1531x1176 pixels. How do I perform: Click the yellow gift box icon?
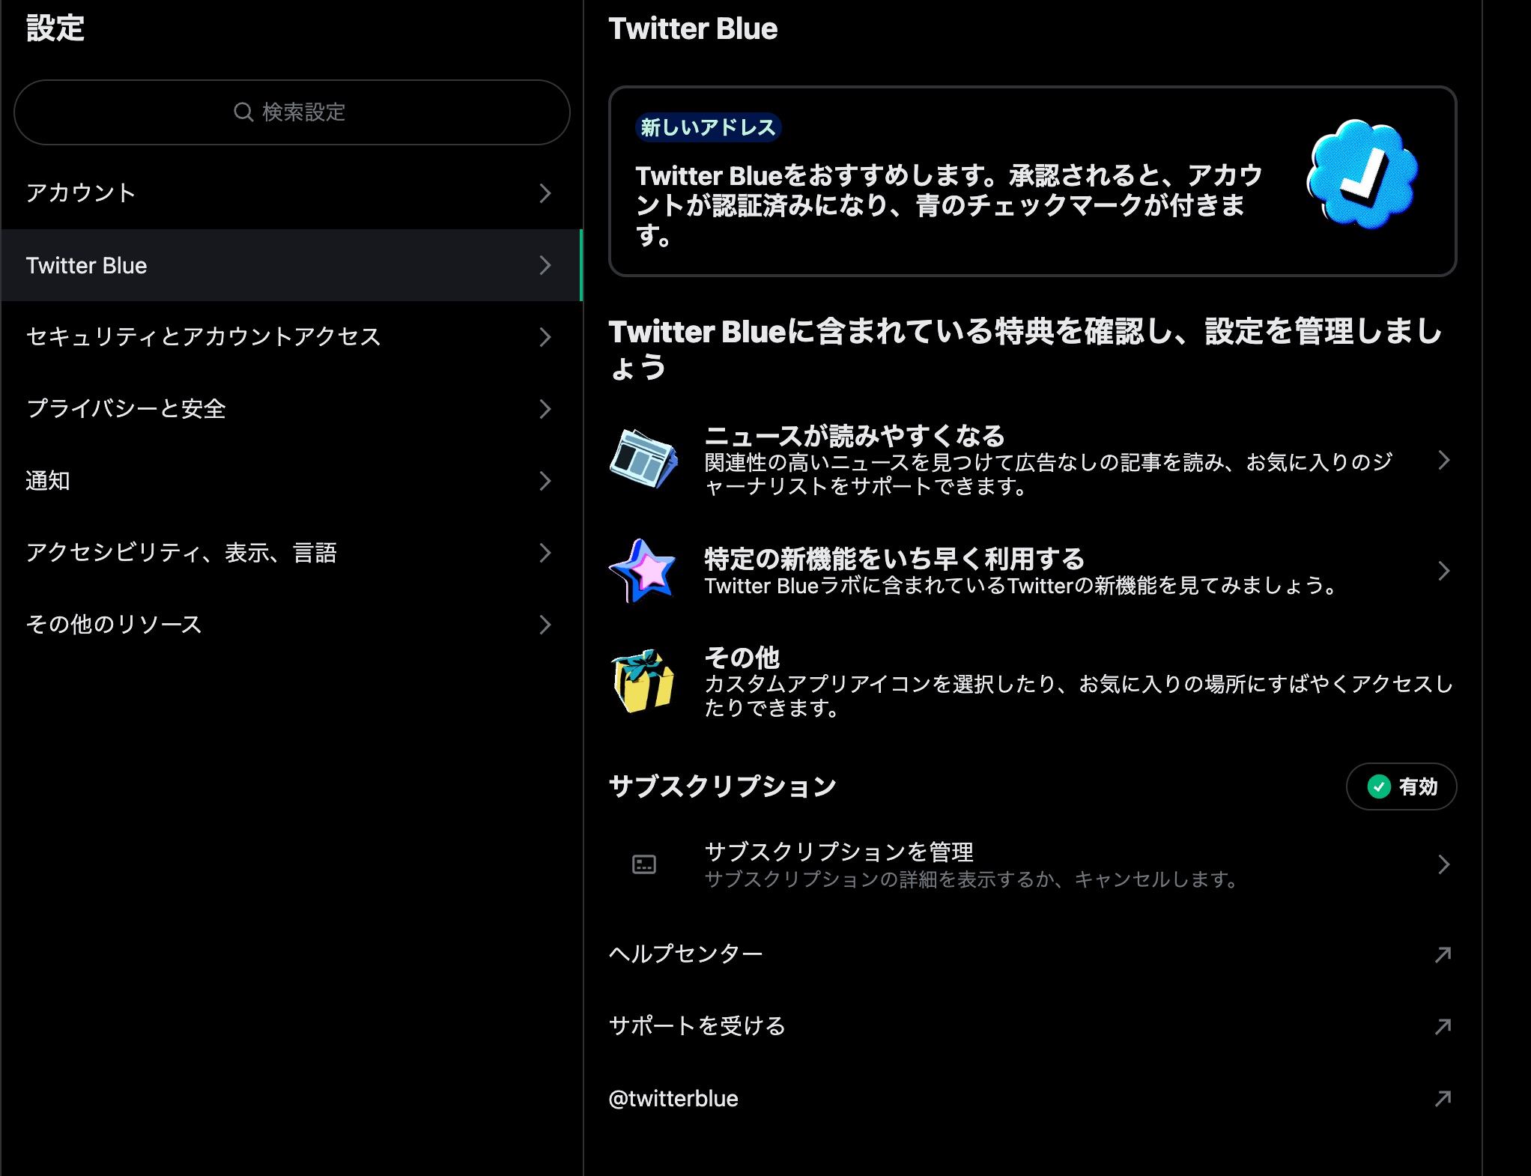click(x=643, y=681)
